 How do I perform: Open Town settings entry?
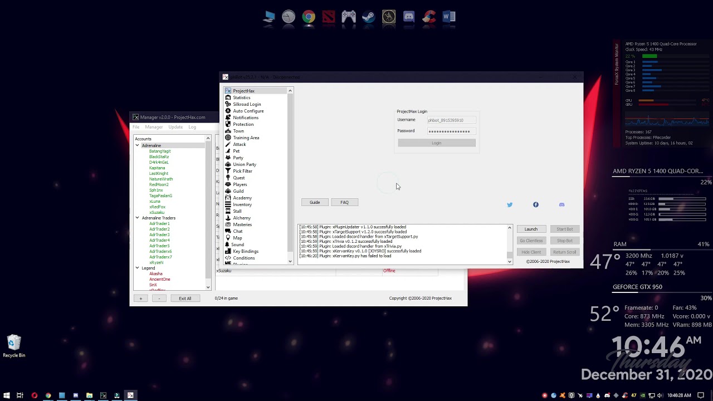pyautogui.click(x=238, y=131)
